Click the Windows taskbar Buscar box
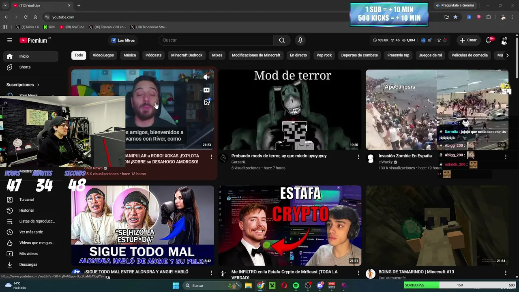 click(x=212, y=286)
